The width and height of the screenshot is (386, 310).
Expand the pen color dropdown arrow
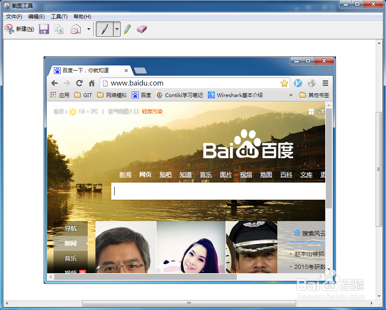117,29
